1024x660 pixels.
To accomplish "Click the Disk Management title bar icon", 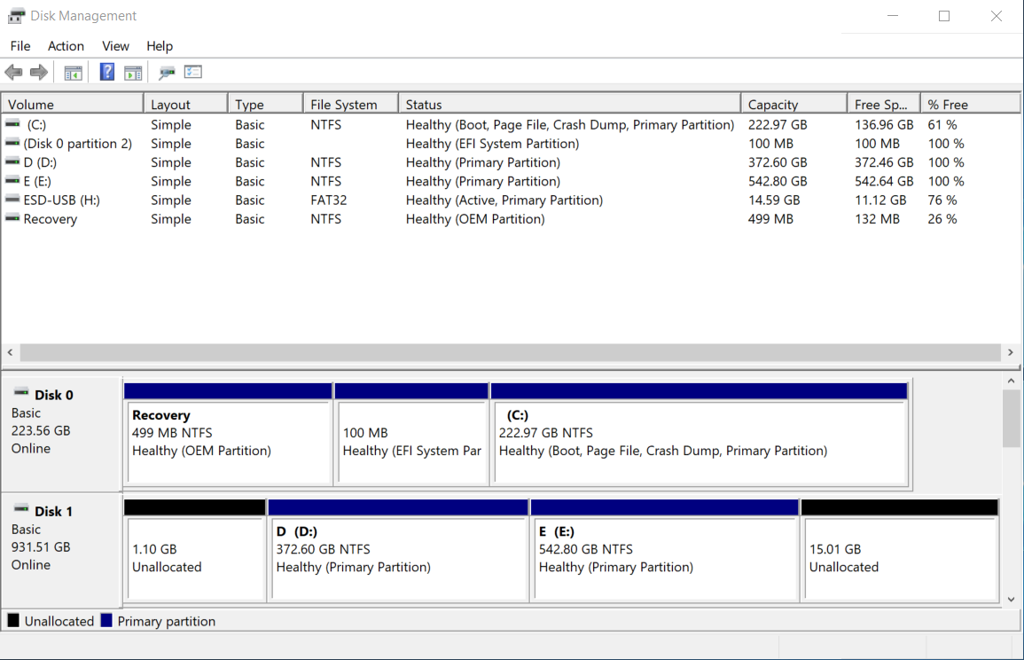I will click(x=16, y=16).
